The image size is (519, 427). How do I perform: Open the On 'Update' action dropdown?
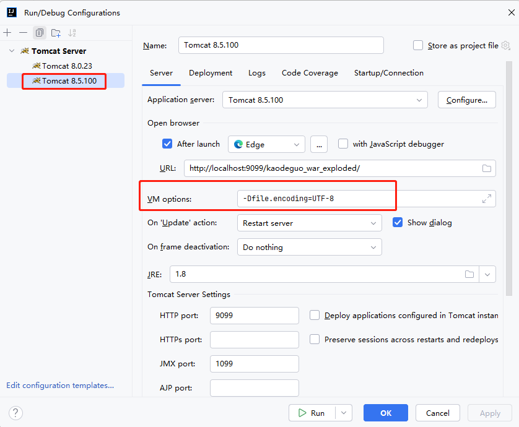[309, 223]
